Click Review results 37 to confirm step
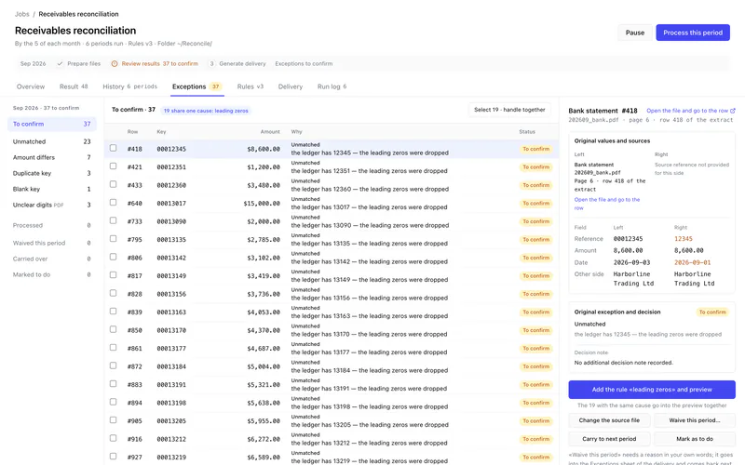 (155, 63)
